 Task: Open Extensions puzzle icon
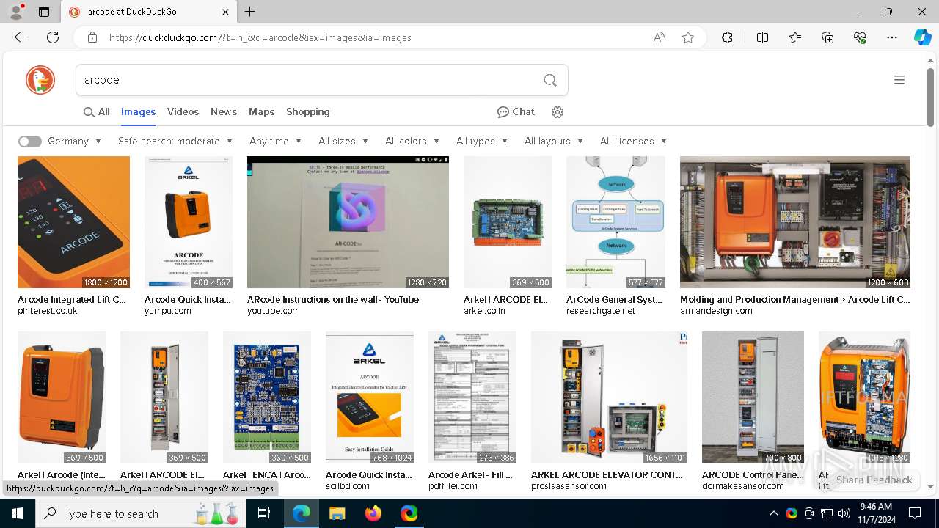tap(727, 37)
